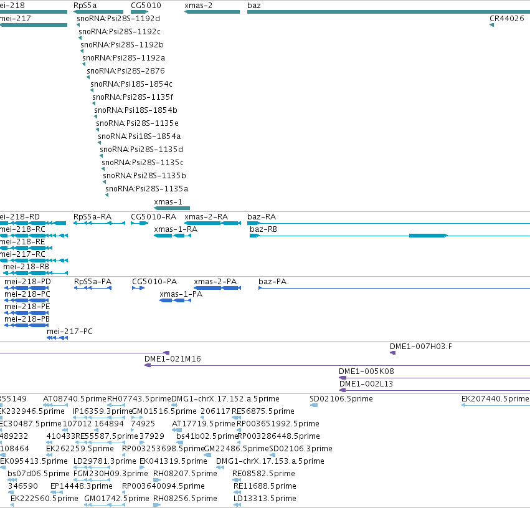This screenshot has width=530, height=508.
Task: Select snoRNA:Psi28S-1135b label
Action: coord(144,176)
